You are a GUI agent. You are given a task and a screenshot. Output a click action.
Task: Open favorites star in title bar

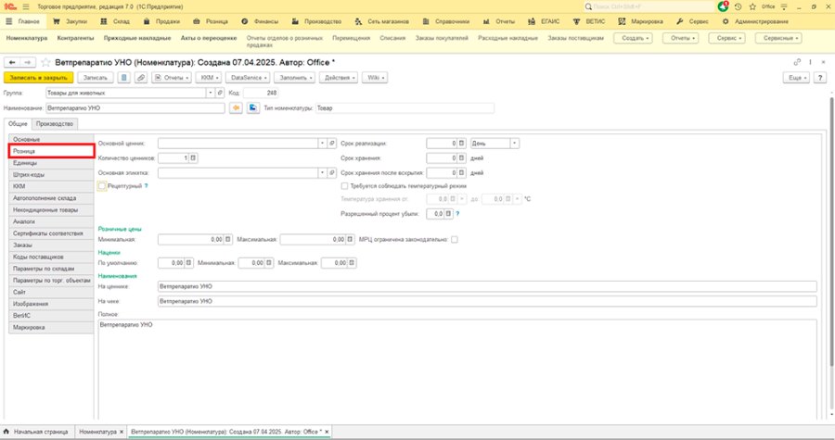coord(752,6)
